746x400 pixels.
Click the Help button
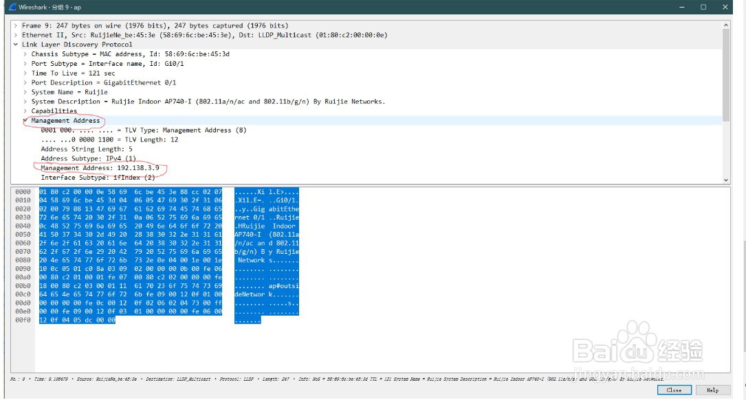(713, 390)
